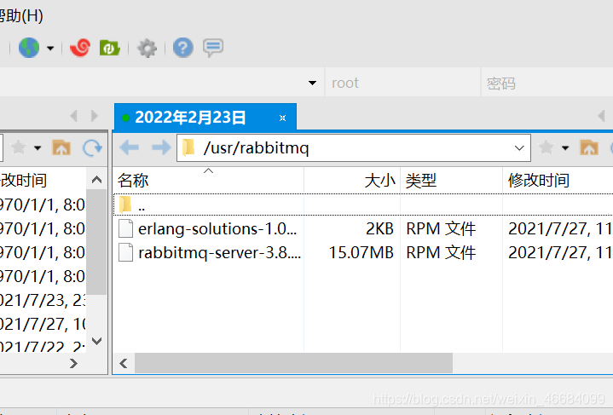Viewport: 613px width, 415px height.
Task: Select local row dated 021/7/23
Action: [43, 300]
